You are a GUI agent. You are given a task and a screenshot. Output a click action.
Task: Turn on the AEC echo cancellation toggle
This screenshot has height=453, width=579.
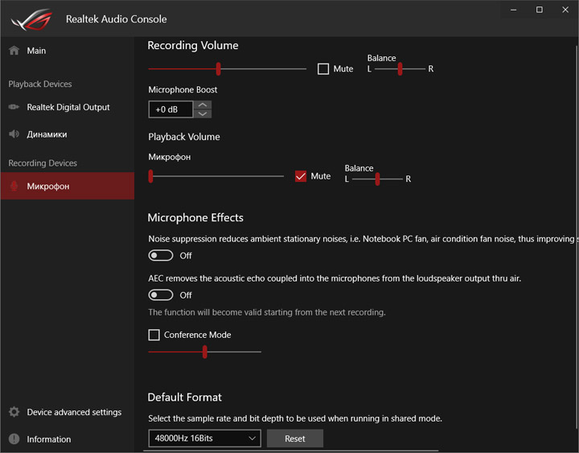coord(161,295)
